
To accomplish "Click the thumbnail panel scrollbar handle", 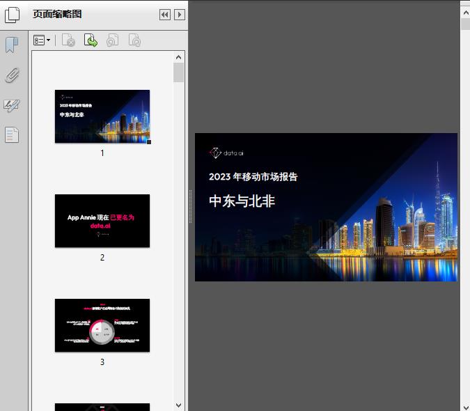I will pos(179,72).
